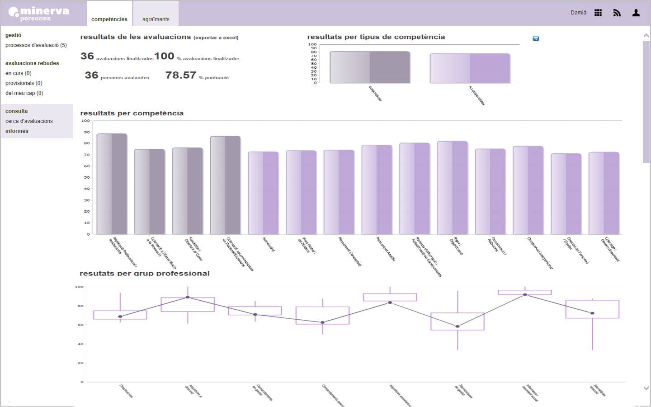
Task: Click the Compromís Interpersonal bar
Action: coord(528,190)
